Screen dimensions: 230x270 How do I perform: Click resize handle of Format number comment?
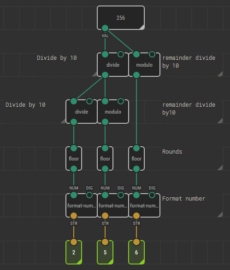tap(220, 214)
